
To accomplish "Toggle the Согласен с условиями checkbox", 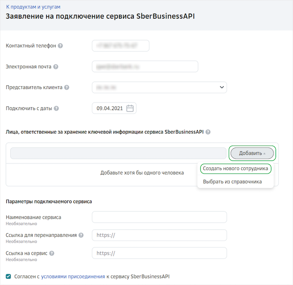I will click(8, 277).
